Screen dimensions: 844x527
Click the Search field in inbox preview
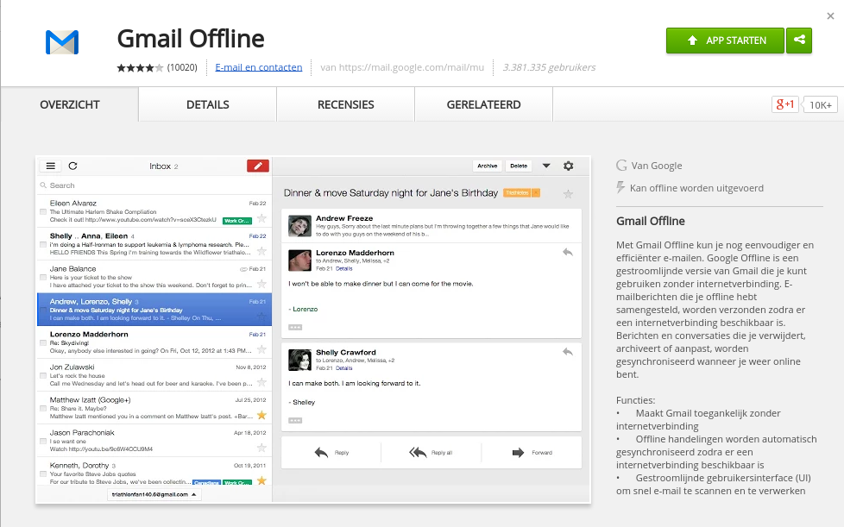tap(154, 185)
